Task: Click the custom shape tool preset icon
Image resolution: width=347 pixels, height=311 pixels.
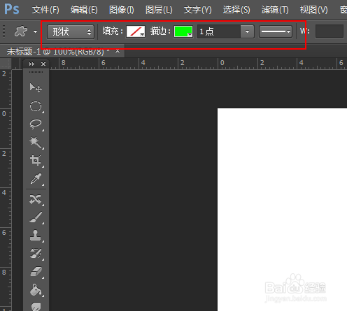Action: [21, 31]
